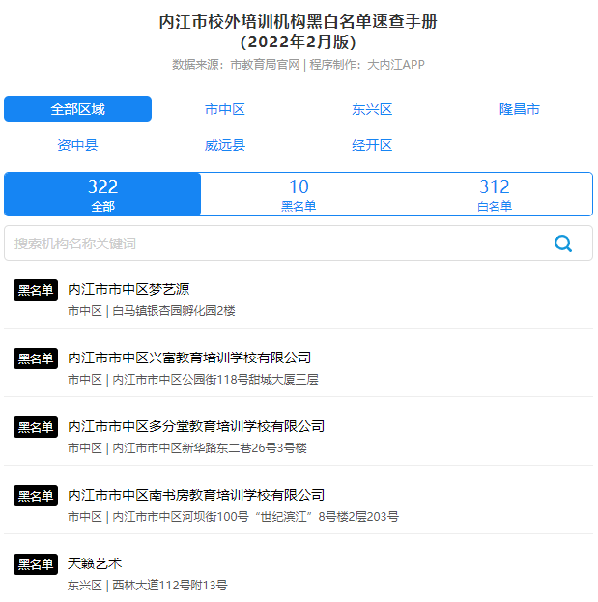The image size is (598, 602).
Task: Click 黑名单 badge beside 天籁艺术
Action: 36,564
